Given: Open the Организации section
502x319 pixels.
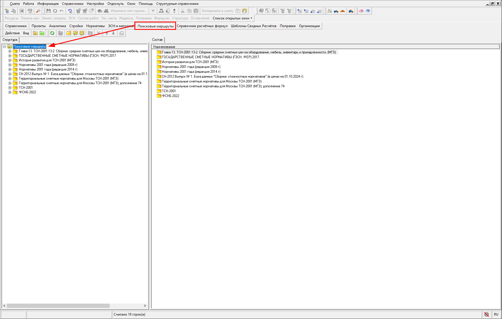Looking at the screenshot, I should pyautogui.click(x=309, y=26).
